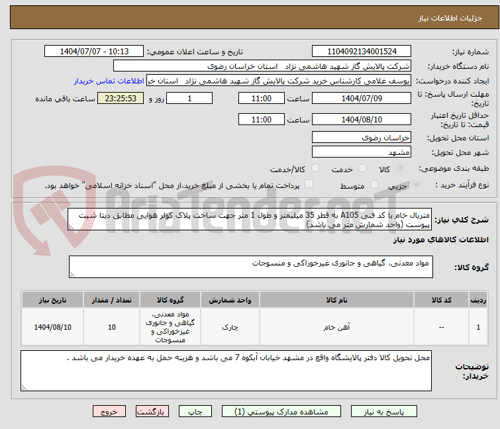Click the table date cell 1404/08/10

click(52, 327)
